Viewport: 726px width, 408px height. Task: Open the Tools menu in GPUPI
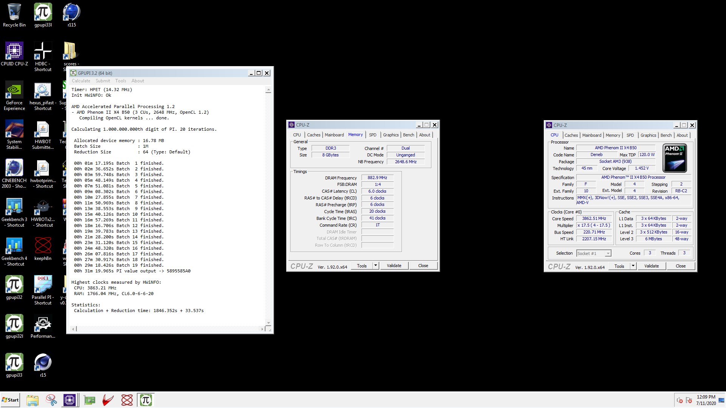[x=121, y=81]
